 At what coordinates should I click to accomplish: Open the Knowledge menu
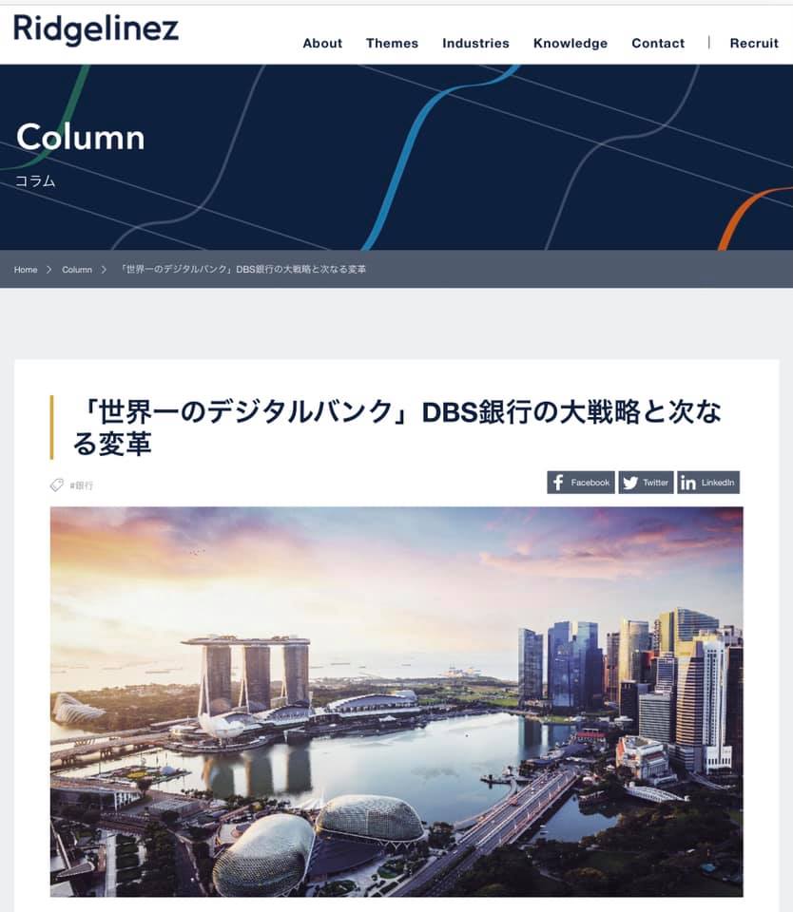tap(570, 43)
